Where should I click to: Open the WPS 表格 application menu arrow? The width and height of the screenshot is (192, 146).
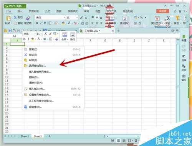25,6
